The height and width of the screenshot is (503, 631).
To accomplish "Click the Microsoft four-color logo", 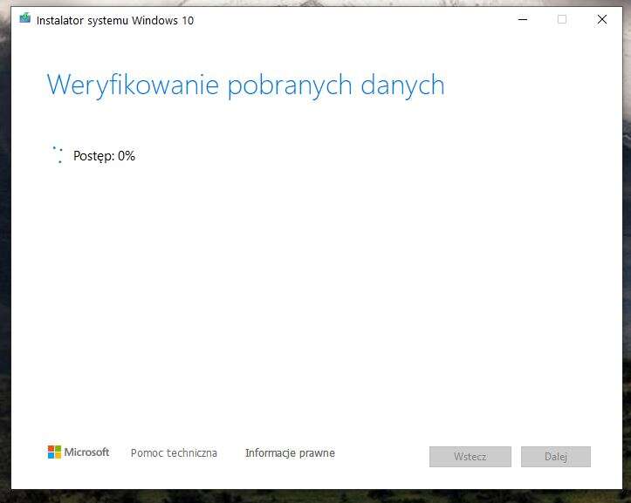I will [54, 452].
